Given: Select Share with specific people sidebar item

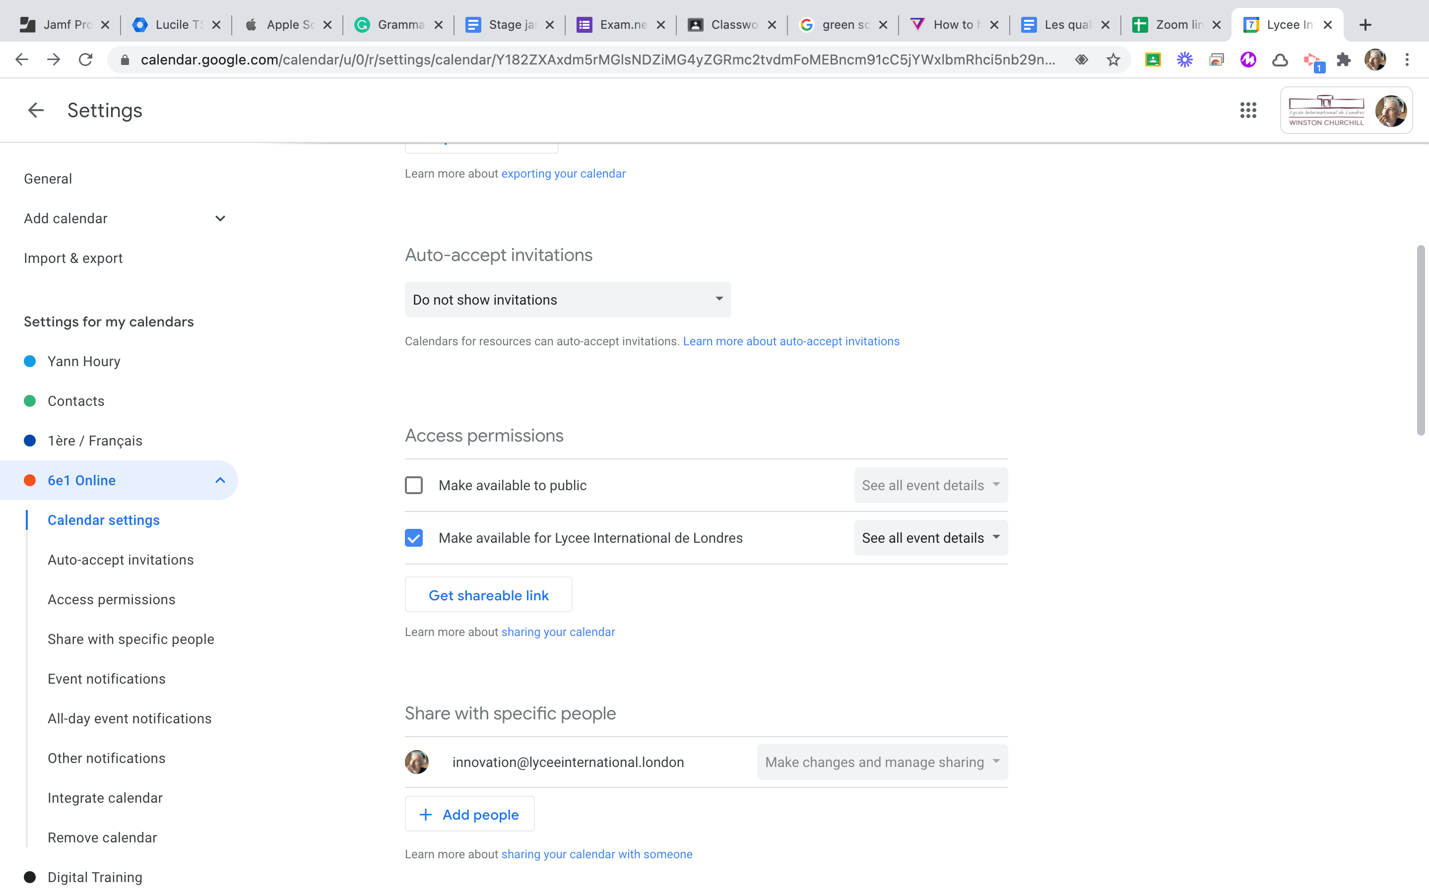Looking at the screenshot, I should tap(130, 639).
